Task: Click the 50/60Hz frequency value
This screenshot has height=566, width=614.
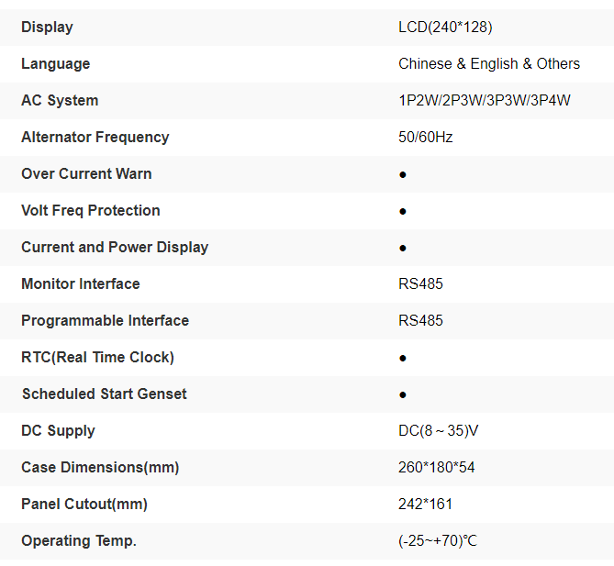Action: pyautogui.click(x=425, y=138)
